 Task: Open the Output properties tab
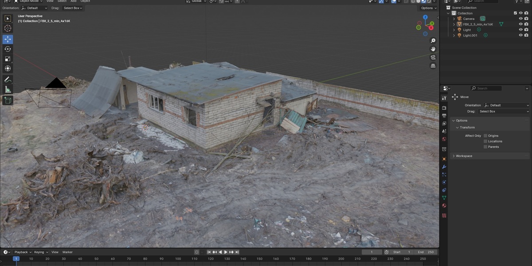pyautogui.click(x=444, y=116)
